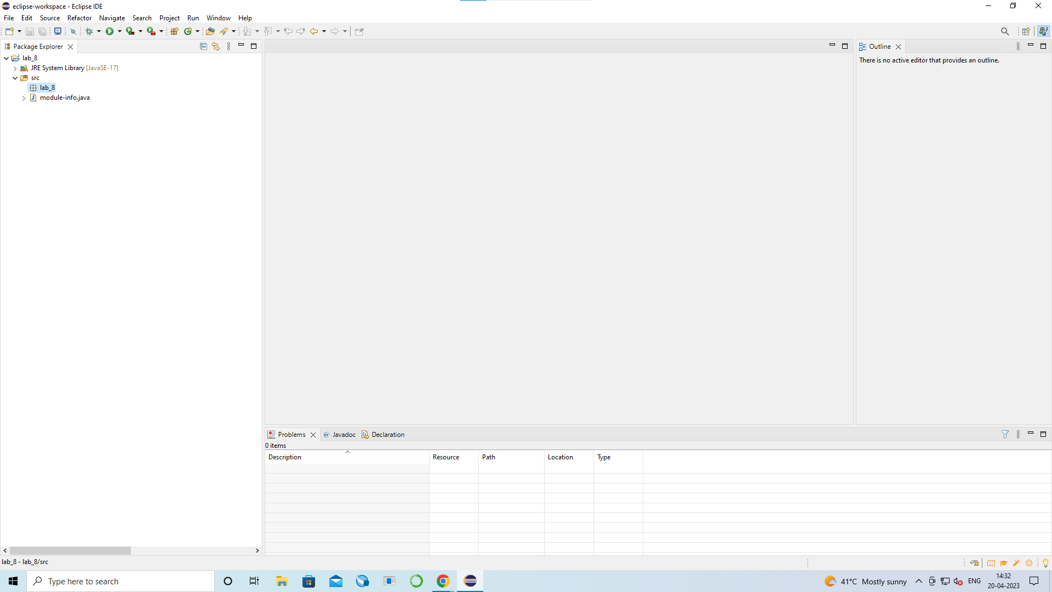Click the Open Type icon
Viewport: 1052px width, 592px height.
click(x=210, y=31)
